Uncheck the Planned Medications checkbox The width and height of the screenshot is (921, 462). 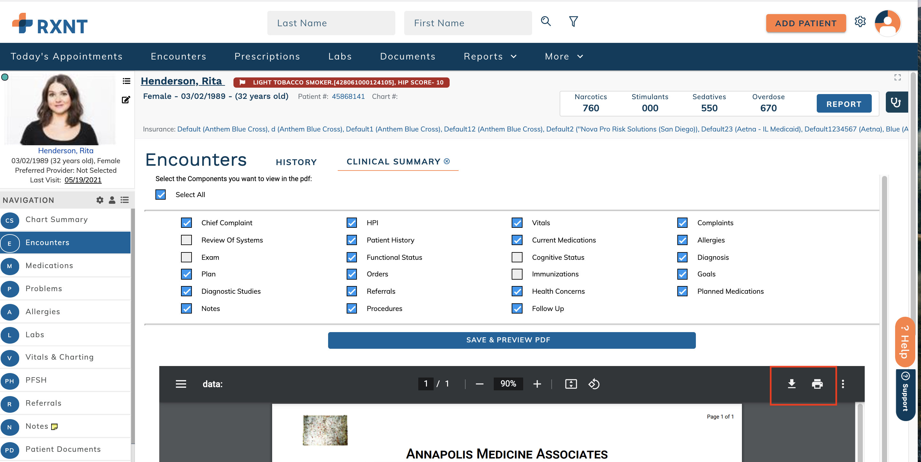coord(682,291)
